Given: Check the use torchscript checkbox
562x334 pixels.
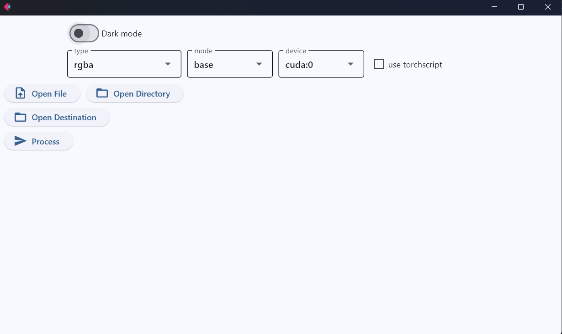Looking at the screenshot, I should click(379, 64).
